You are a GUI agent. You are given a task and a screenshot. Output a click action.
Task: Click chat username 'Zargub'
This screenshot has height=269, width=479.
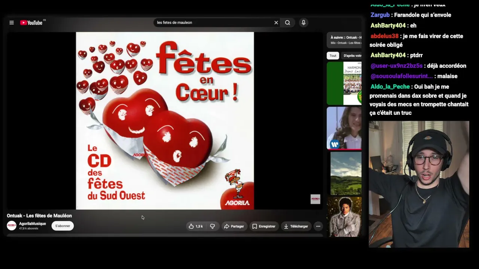[380, 15]
